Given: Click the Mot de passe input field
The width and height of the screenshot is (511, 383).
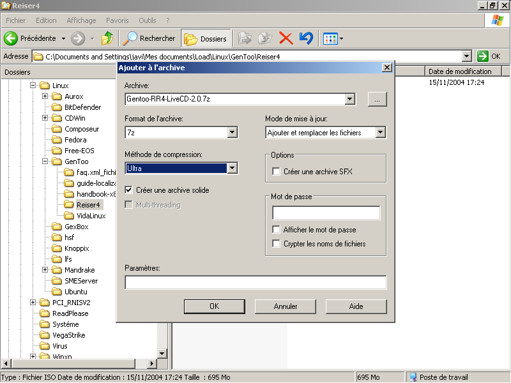Looking at the screenshot, I should [x=326, y=213].
